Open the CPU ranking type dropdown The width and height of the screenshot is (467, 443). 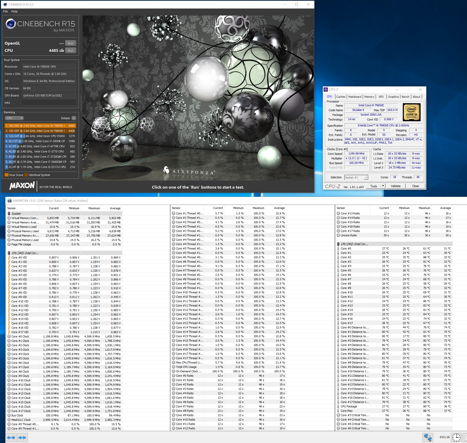click(x=14, y=118)
